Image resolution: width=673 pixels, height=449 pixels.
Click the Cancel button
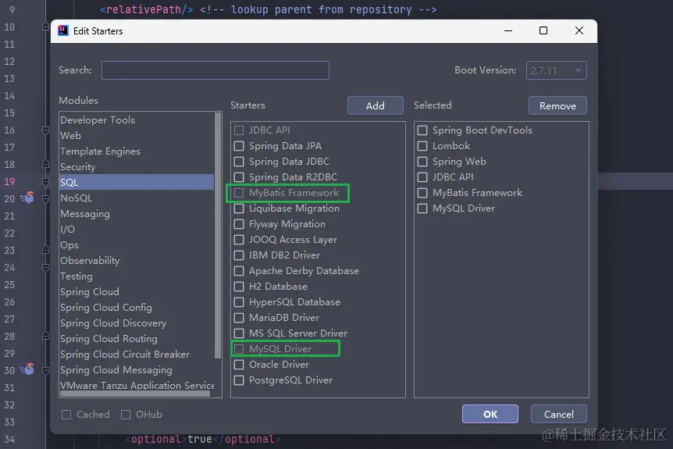pos(558,414)
